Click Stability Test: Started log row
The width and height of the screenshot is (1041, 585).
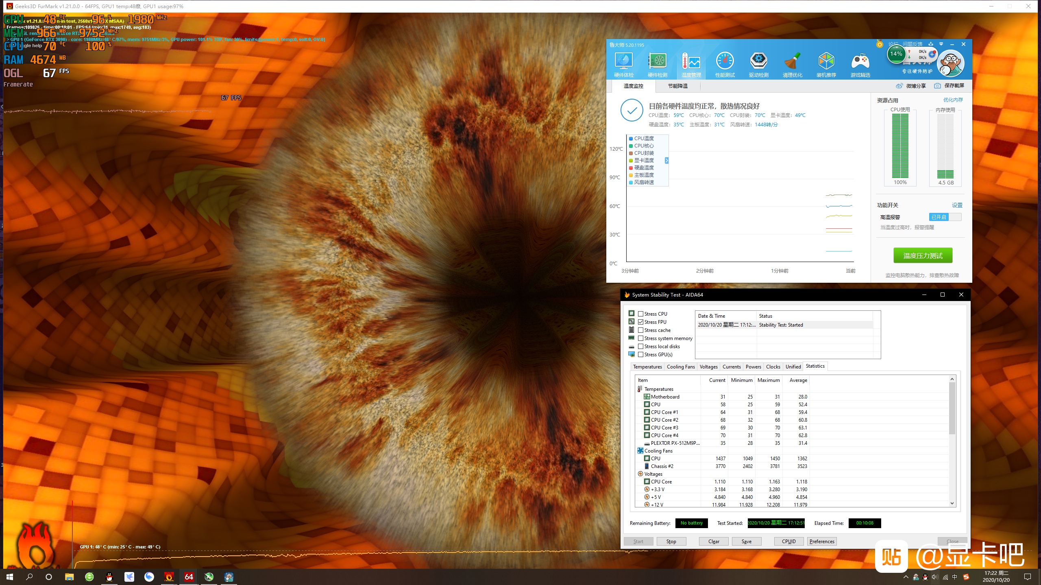pyautogui.click(x=785, y=325)
